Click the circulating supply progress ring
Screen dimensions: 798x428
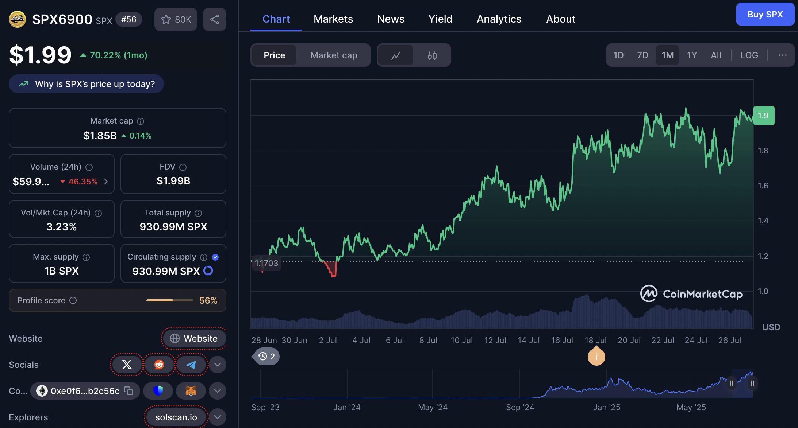pos(208,271)
